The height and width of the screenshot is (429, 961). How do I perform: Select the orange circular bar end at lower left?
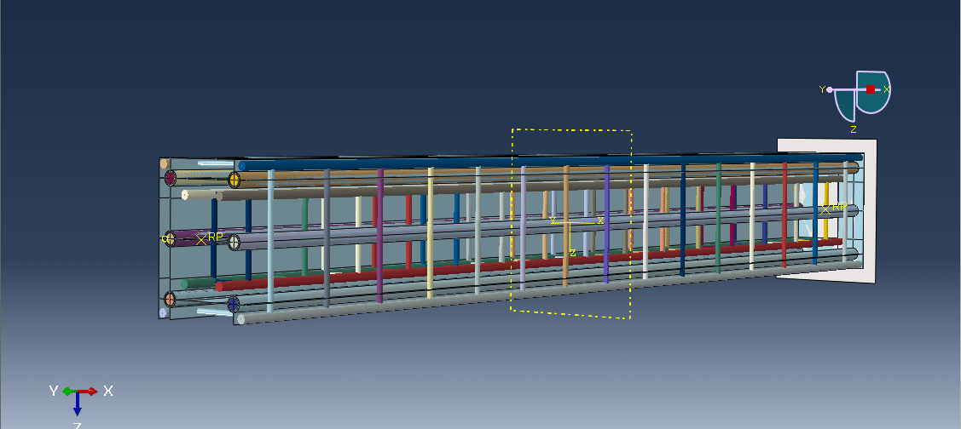tap(170, 300)
